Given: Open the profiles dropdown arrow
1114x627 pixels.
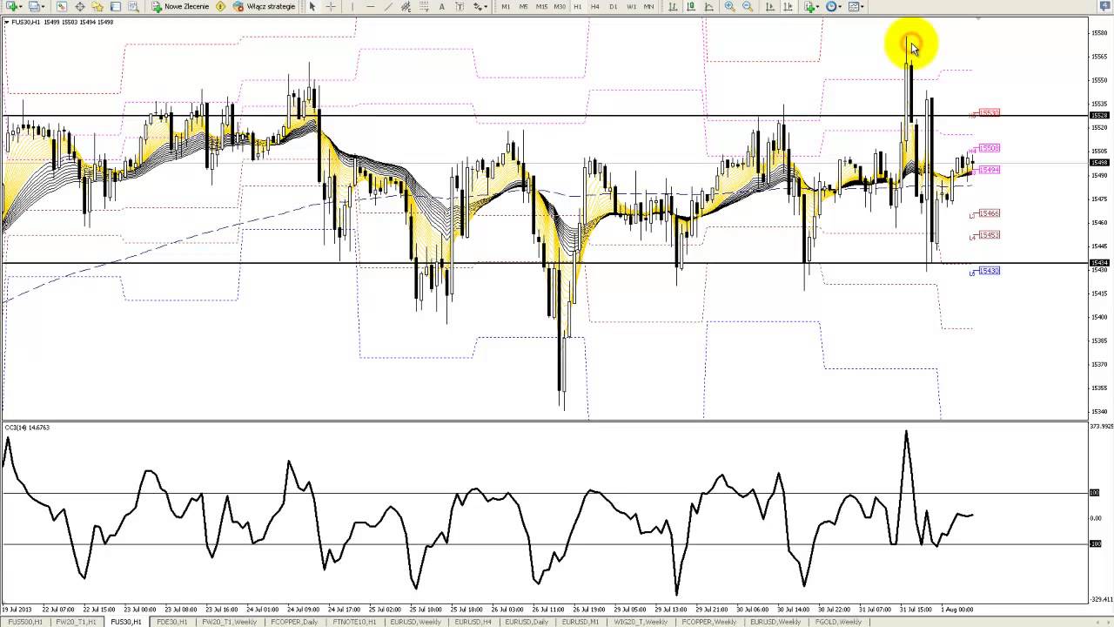Looking at the screenshot, I should [44, 6].
